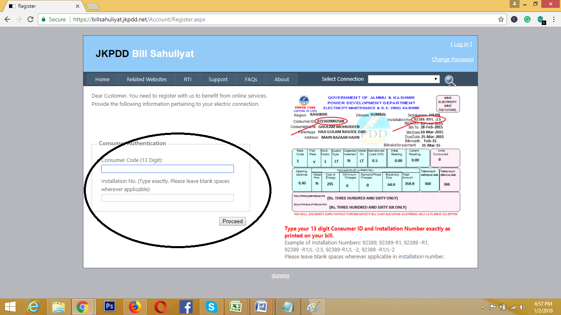Screen dimensions: 561x315
Task: Click the sample electricity bill image
Action: 376,155
